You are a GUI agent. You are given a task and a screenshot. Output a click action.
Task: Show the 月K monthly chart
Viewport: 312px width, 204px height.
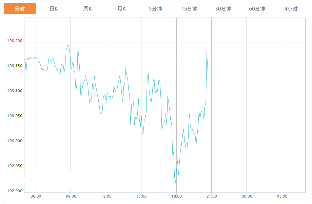[121, 9]
